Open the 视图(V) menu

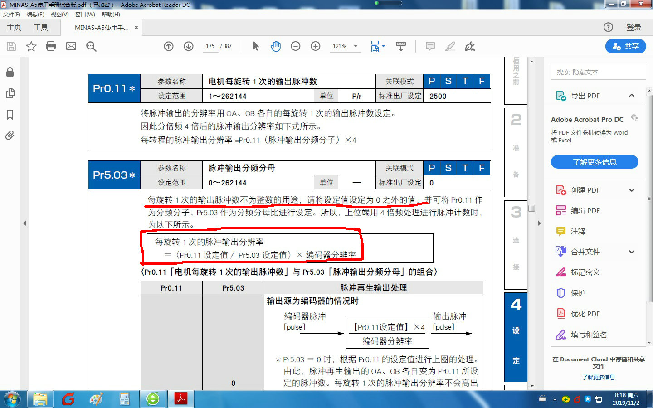[59, 15]
